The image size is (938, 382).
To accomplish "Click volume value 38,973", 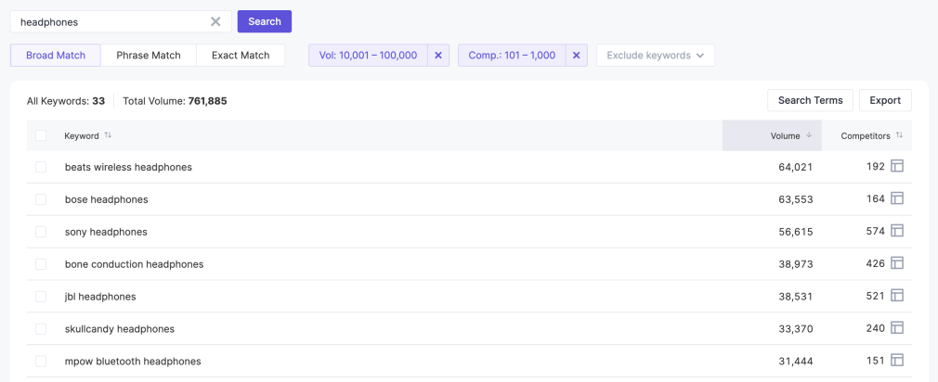I will point(796,264).
